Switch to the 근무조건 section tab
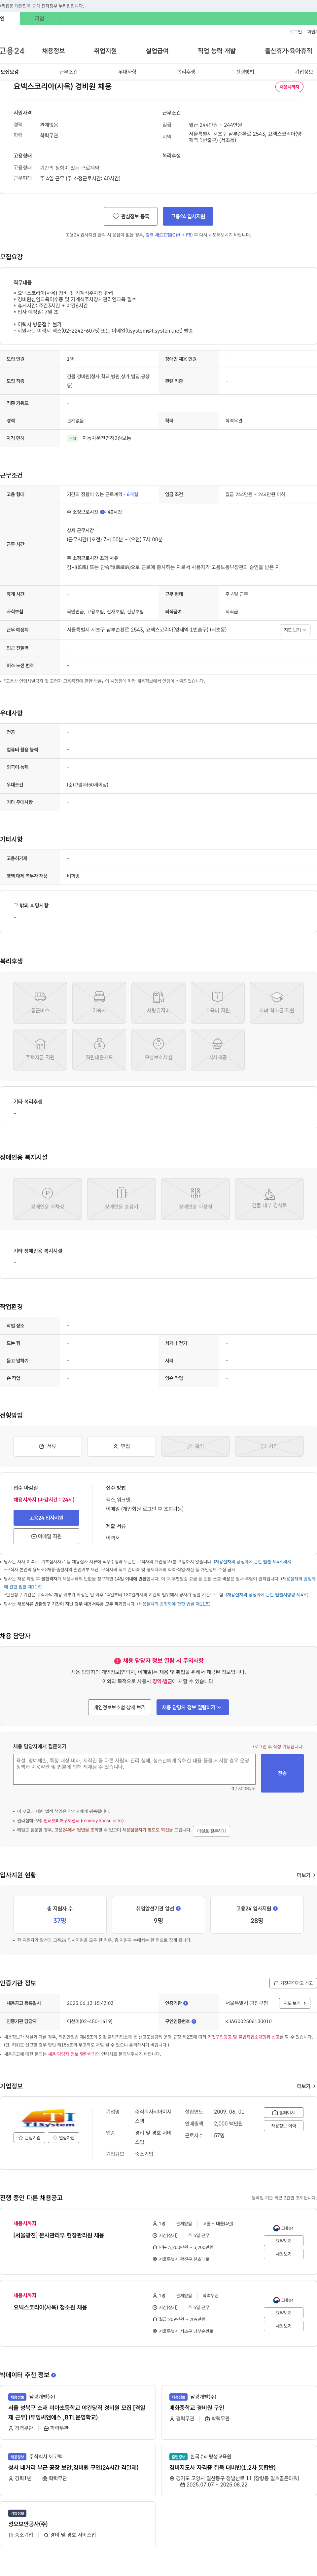Image resolution: width=317 pixels, height=2576 pixels. pos(68,72)
